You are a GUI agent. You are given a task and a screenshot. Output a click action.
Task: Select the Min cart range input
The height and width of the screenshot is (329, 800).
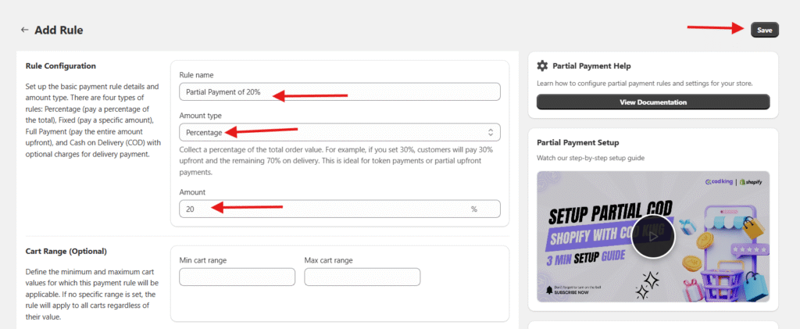coord(237,277)
